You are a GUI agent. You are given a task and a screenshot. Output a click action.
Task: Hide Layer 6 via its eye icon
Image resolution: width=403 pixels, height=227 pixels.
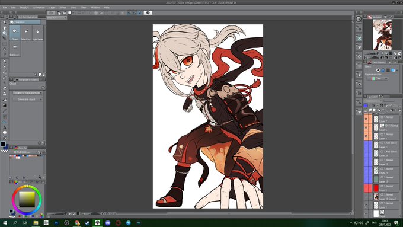point(366,127)
